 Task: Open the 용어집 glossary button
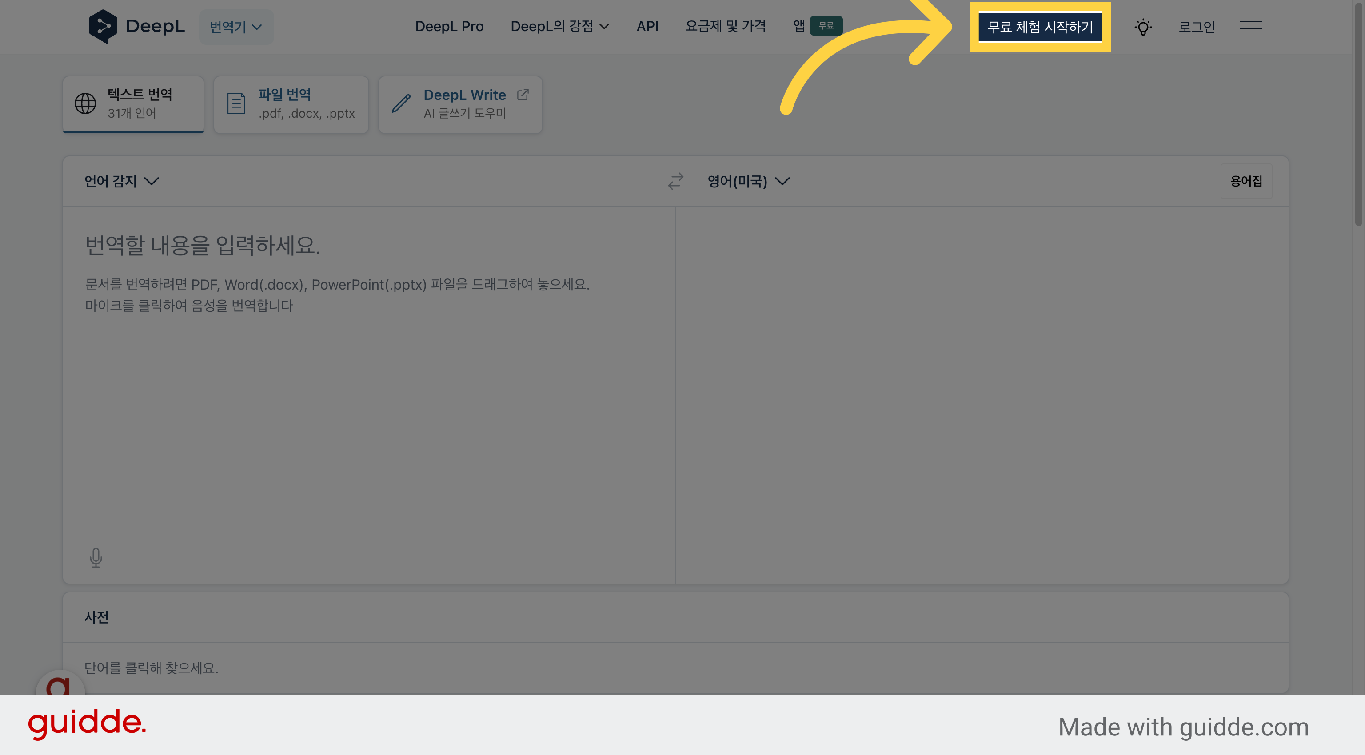[1246, 181]
